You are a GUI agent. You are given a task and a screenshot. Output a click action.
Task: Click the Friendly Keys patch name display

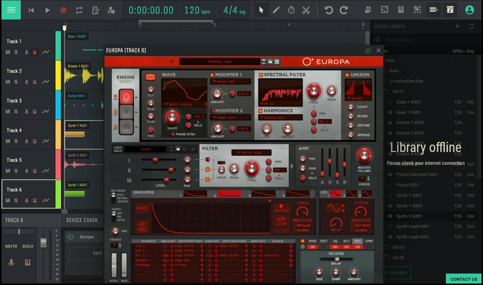[x=220, y=62]
